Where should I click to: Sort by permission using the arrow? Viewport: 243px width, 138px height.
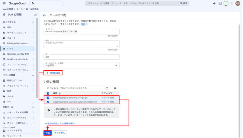[60, 93]
